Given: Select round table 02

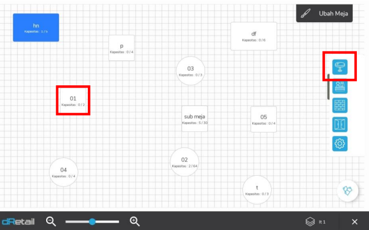Looking at the screenshot, I should point(184,162).
